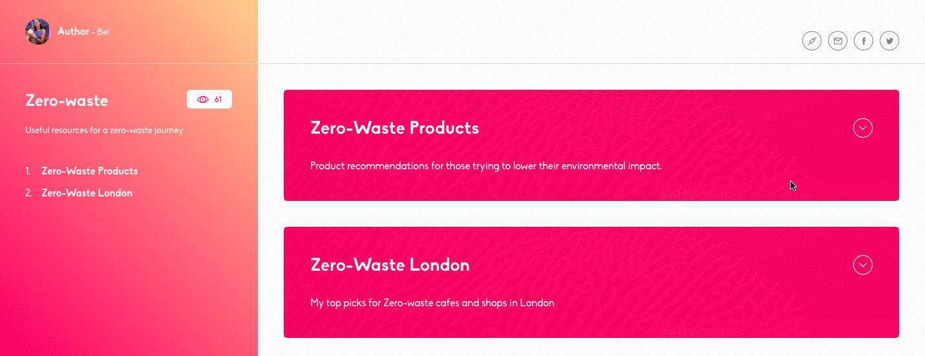This screenshot has width=925, height=356.
Task: Click the copy link share icon
Action: pos(812,41)
